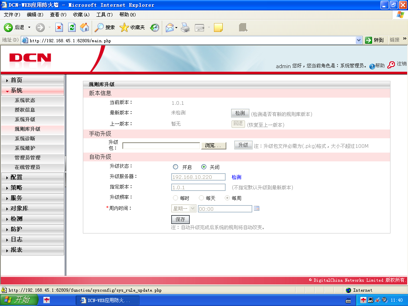
Task: Click the Stop loading icon
Action: pyautogui.click(x=59, y=27)
